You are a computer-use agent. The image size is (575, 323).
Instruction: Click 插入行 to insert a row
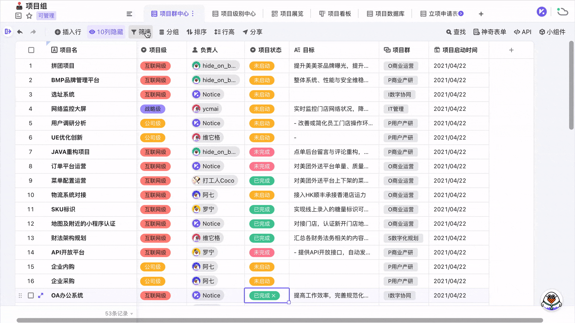tap(68, 32)
